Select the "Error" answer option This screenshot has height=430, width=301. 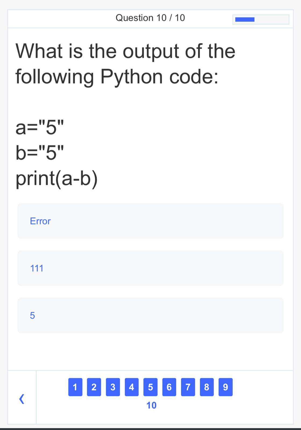(x=150, y=221)
